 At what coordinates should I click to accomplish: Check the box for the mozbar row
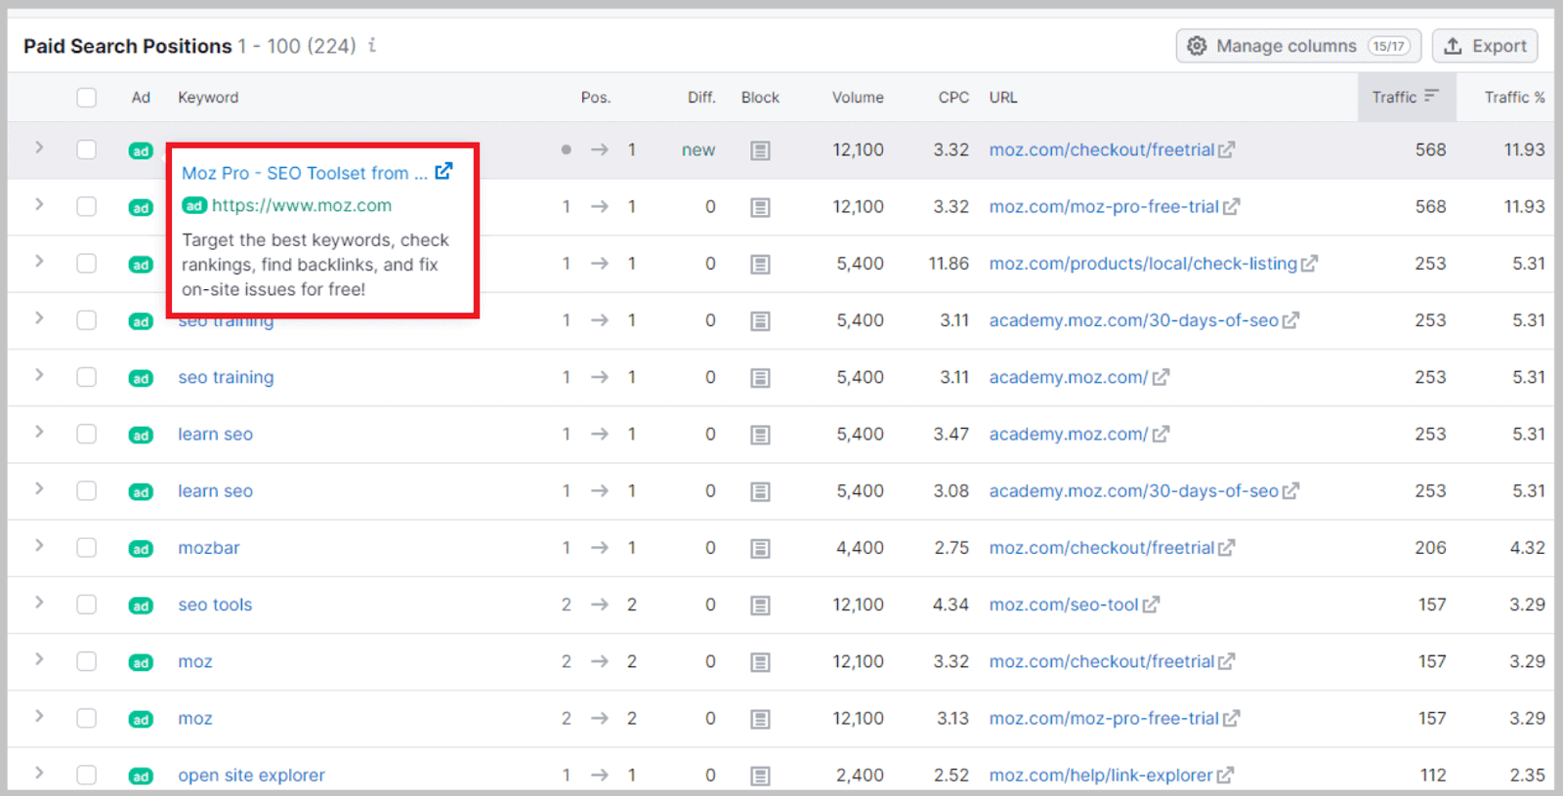[x=87, y=548]
